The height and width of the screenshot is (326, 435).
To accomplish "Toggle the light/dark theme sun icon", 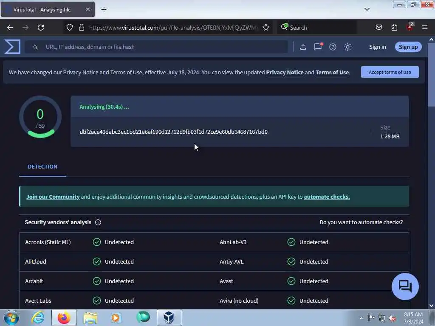I will click(x=347, y=47).
